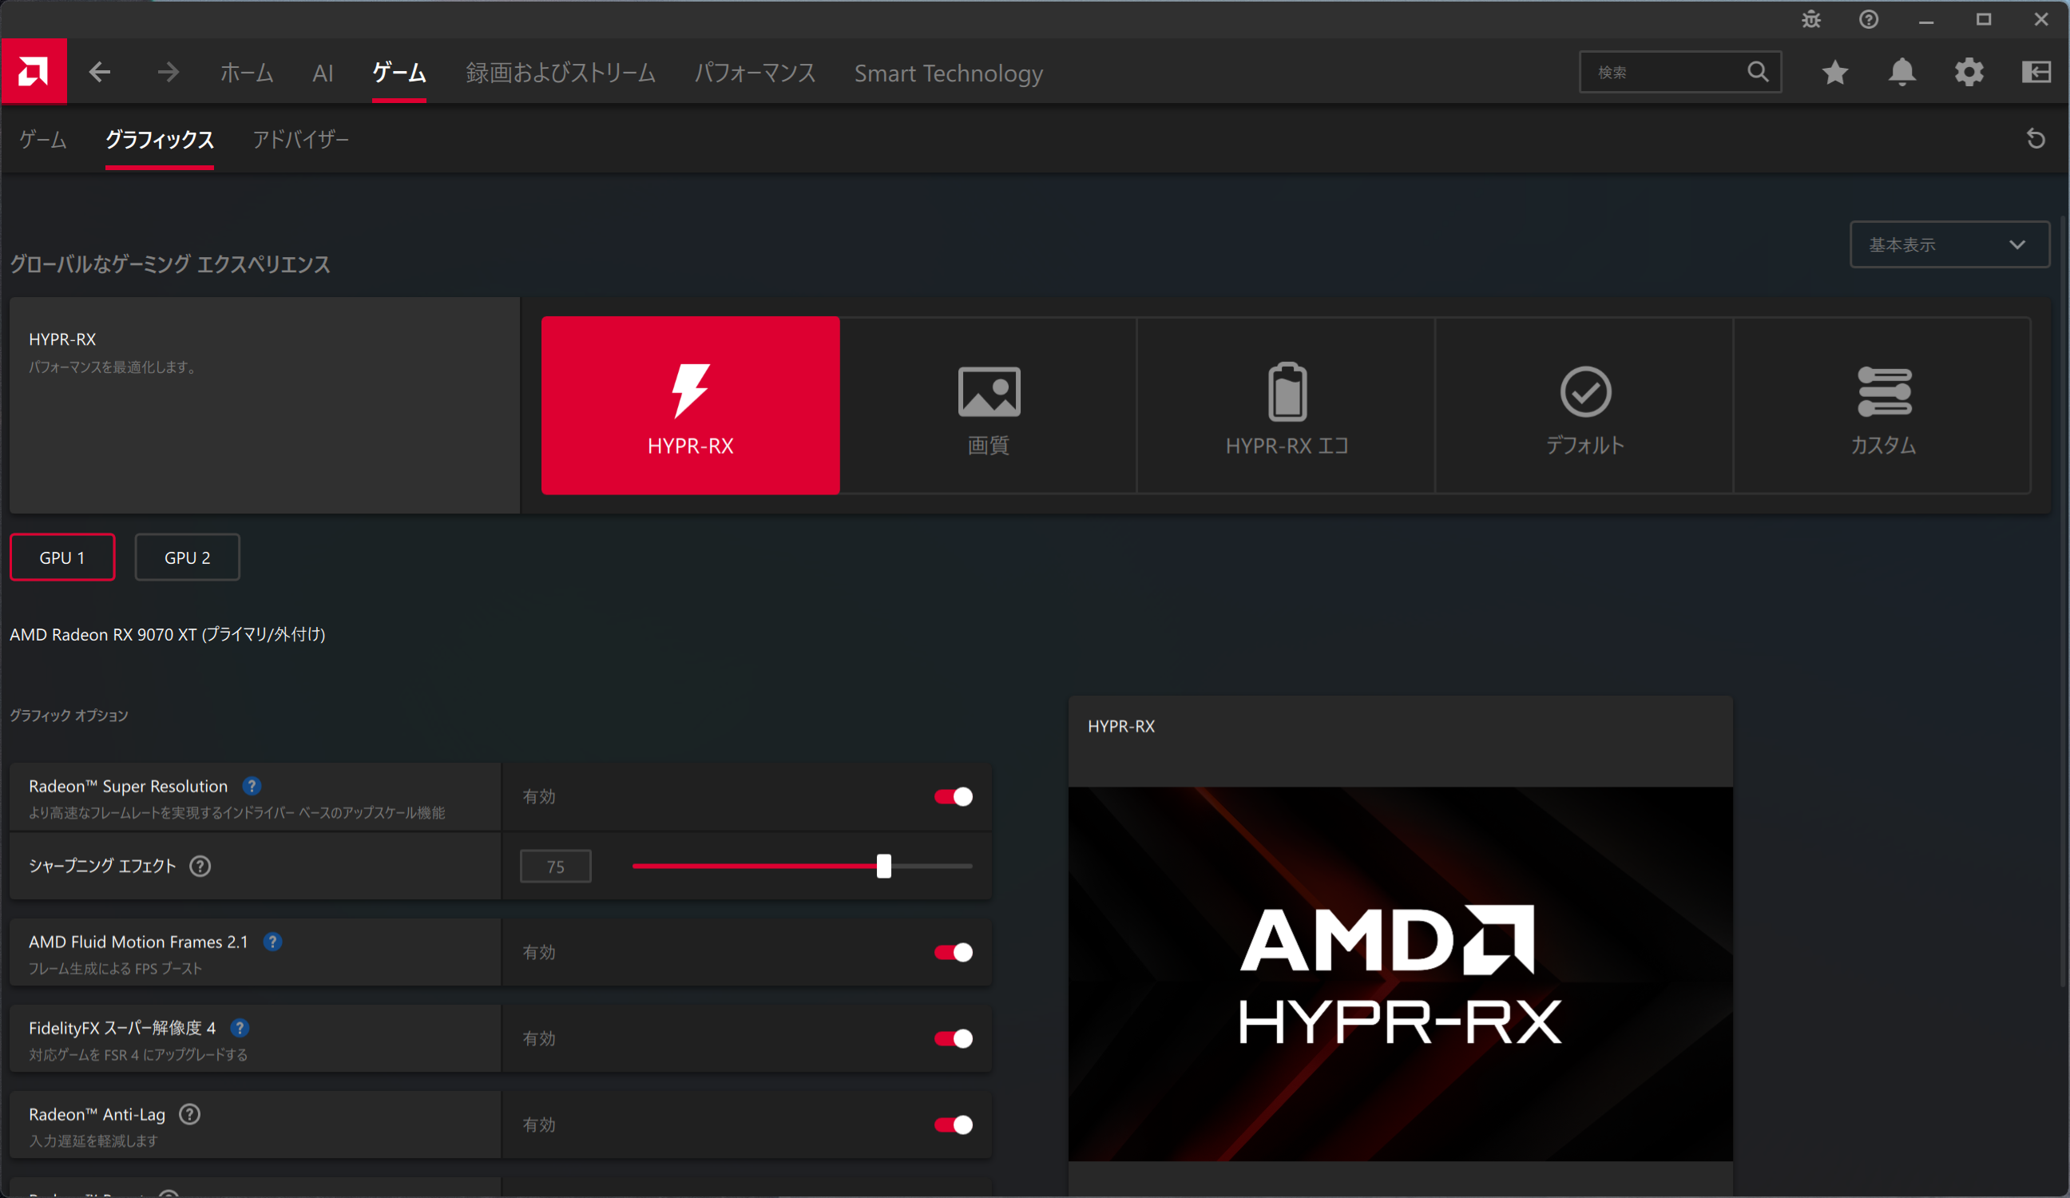
Task: Click the bug report icon
Action: (1810, 20)
